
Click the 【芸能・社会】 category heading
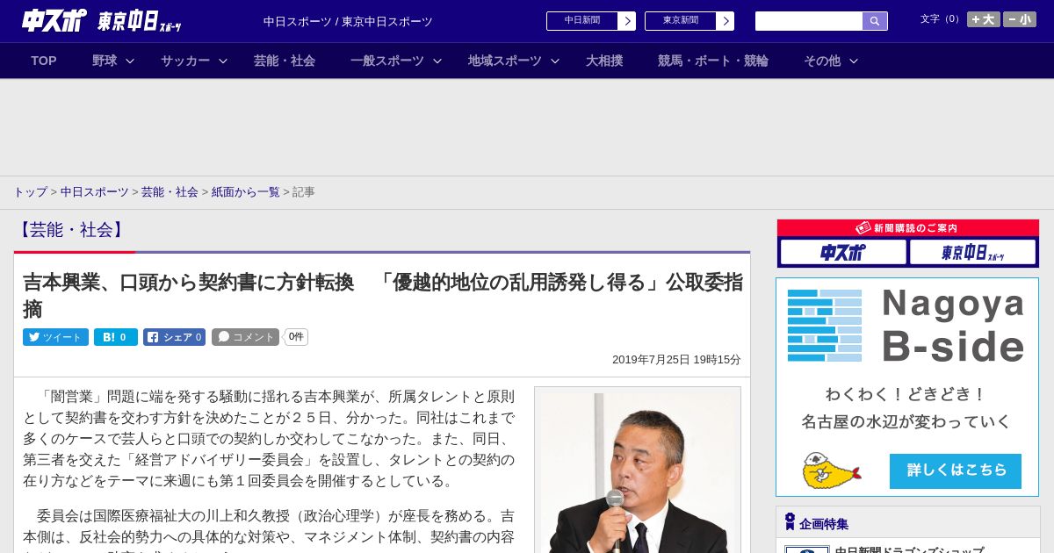pyautogui.click(x=72, y=230)
